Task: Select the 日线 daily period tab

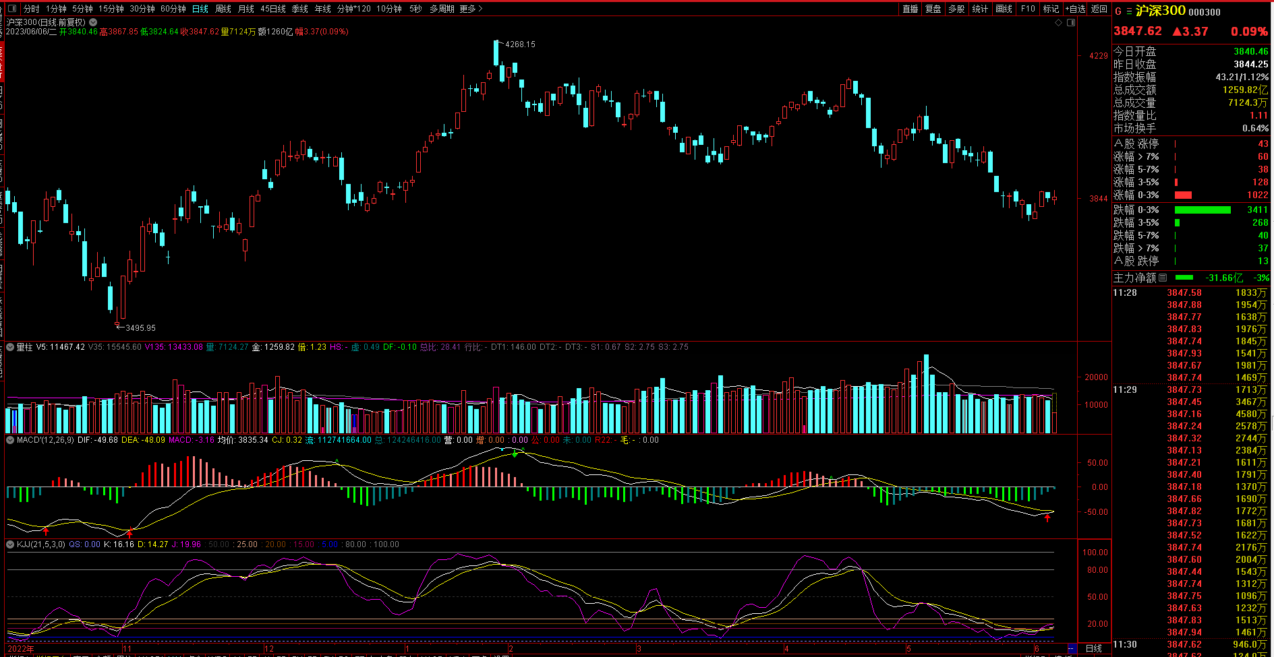Action: [200, 9]
